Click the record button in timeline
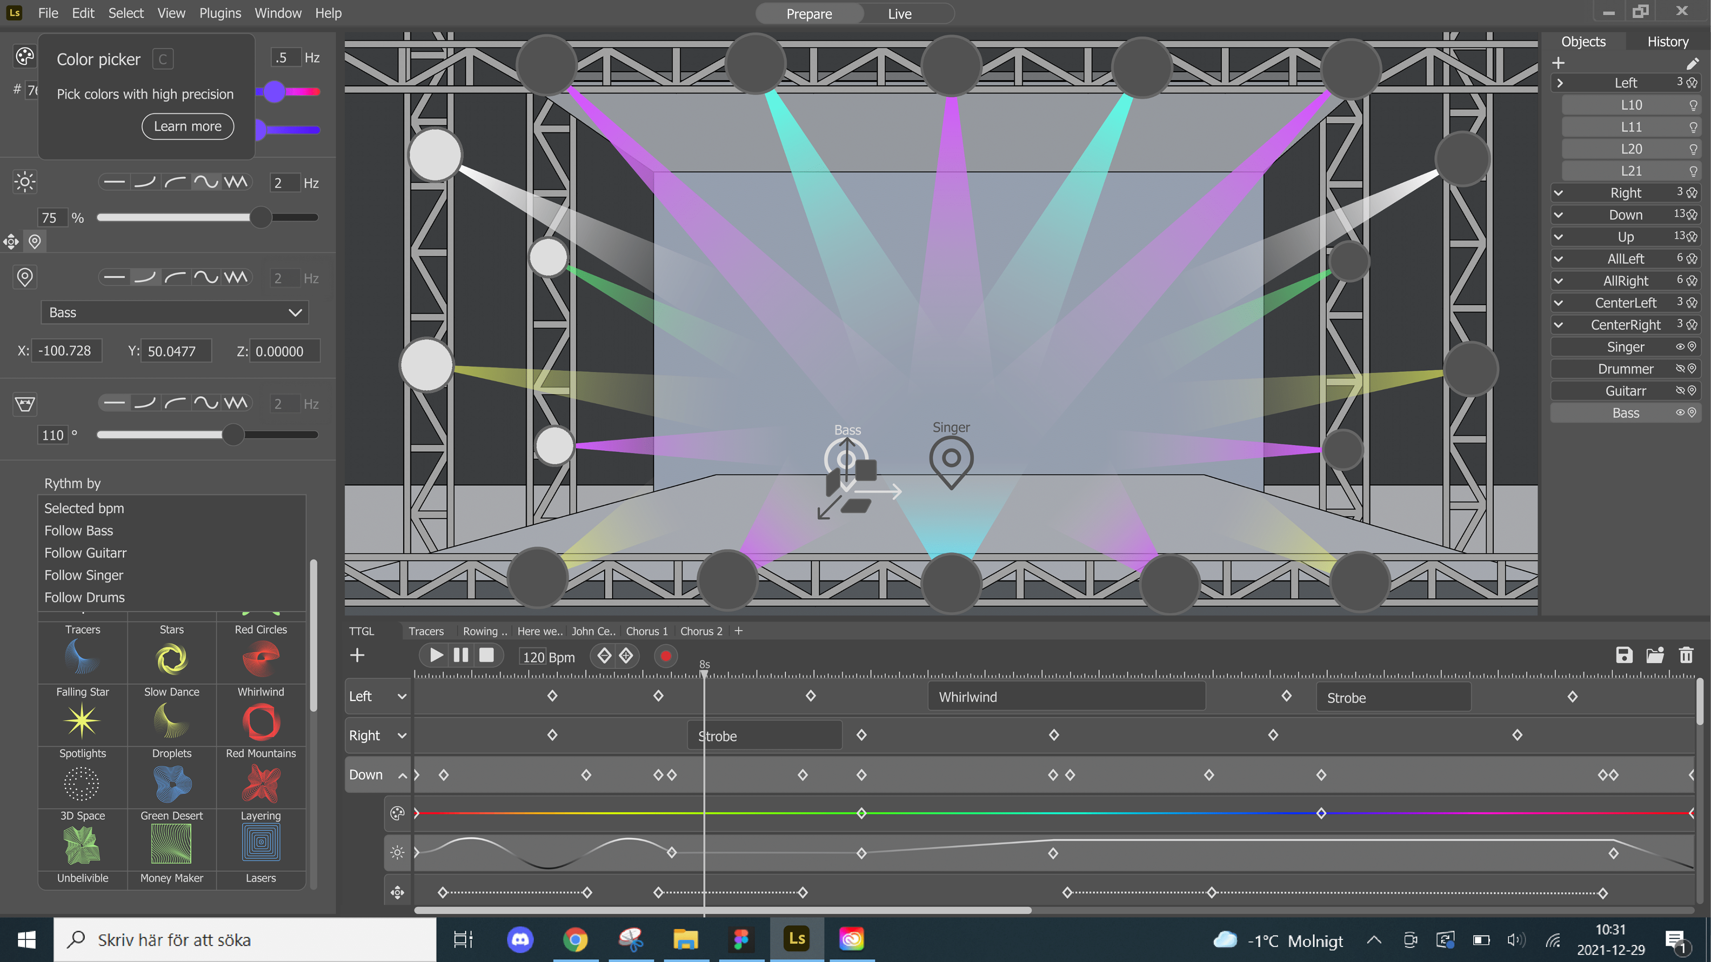 point(666,656)
